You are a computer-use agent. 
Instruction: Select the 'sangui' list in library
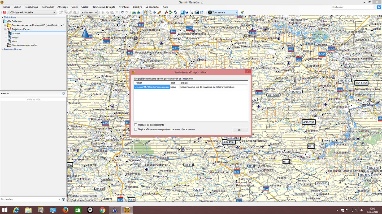click(15, 37)
